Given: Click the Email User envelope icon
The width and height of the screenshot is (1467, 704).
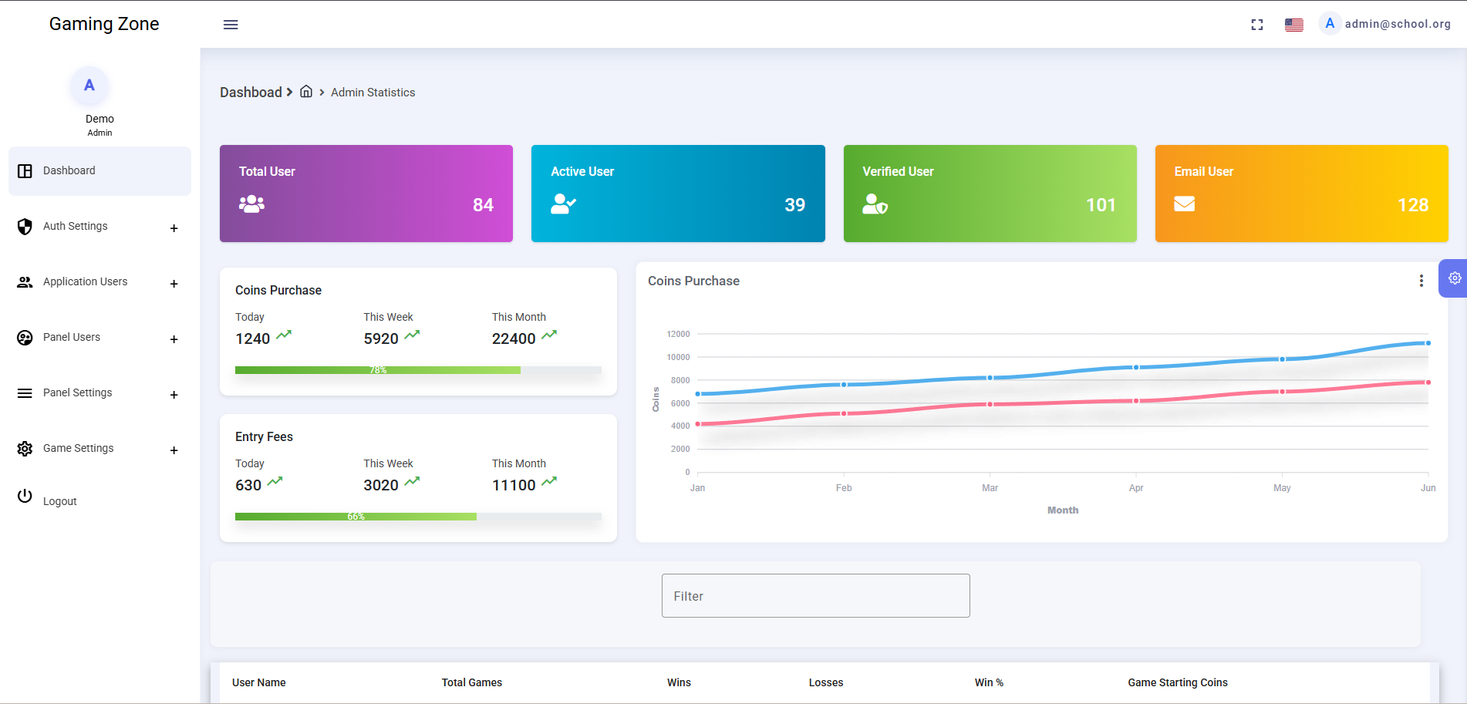Looking at the screenshot, I should (x=1184, y=204).
